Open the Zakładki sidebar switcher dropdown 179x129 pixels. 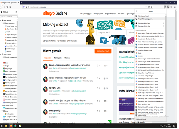click(6, 12)
